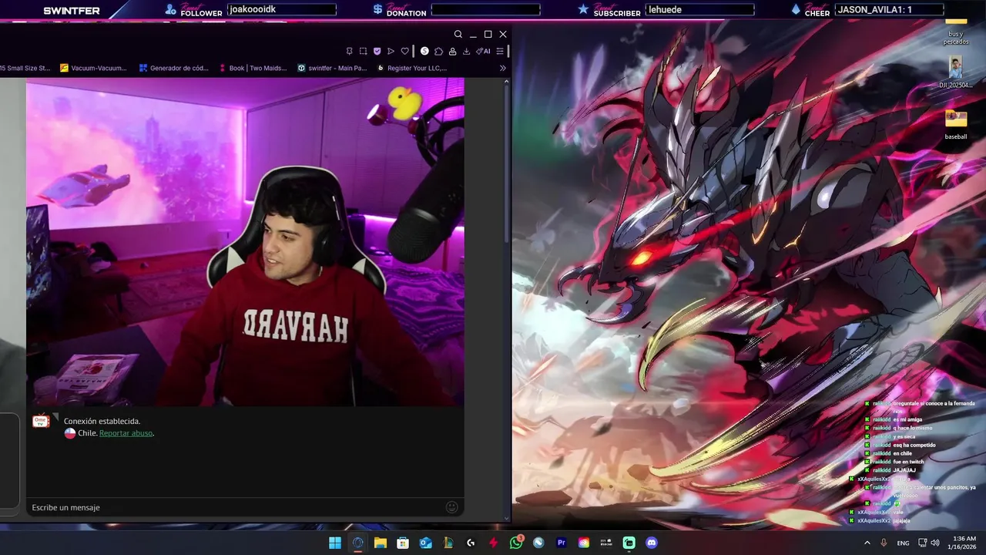This screenshot has height=555, width=986.
Task: Open the blue round globe taskbar app
Action: tap(538, 543)
